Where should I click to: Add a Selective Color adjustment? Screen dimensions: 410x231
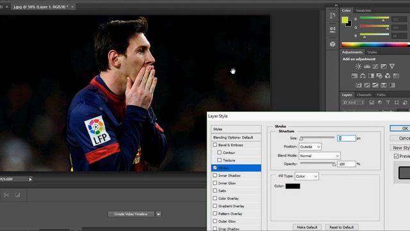coord(384,85)
